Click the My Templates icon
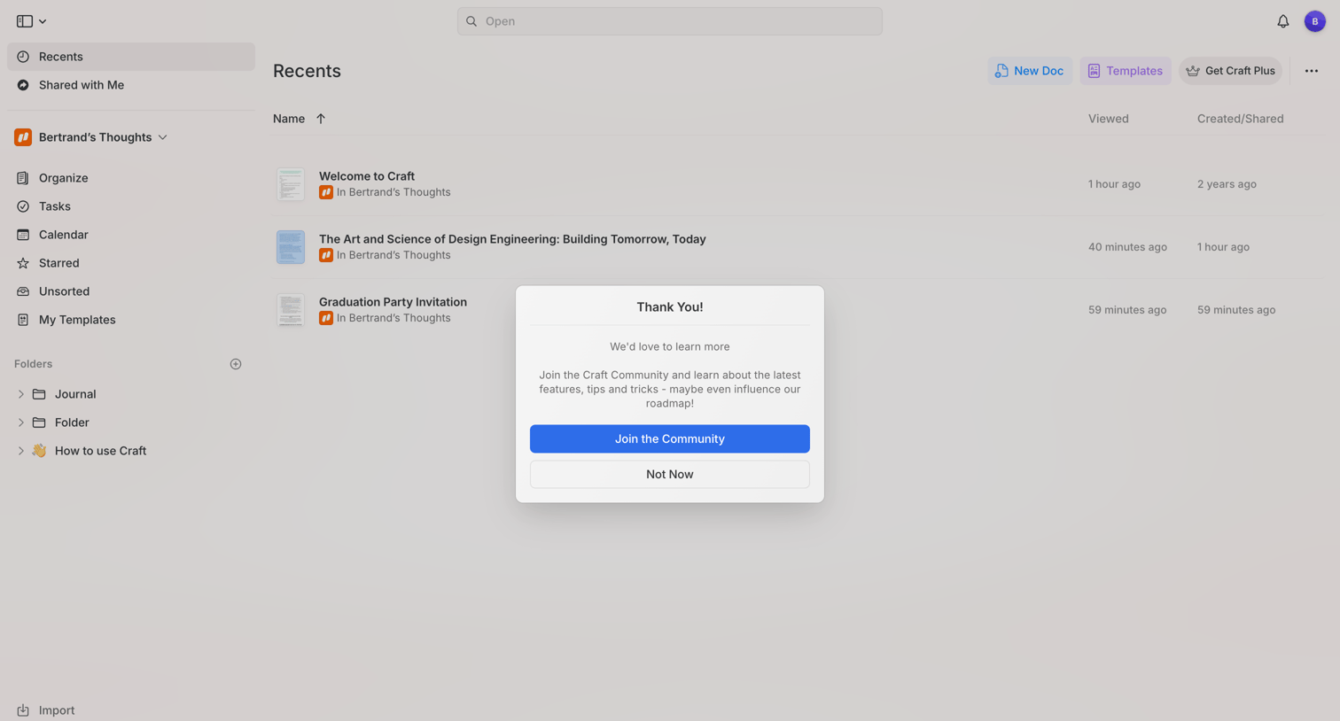The image size is (1340, 721). tap(23, 320)
